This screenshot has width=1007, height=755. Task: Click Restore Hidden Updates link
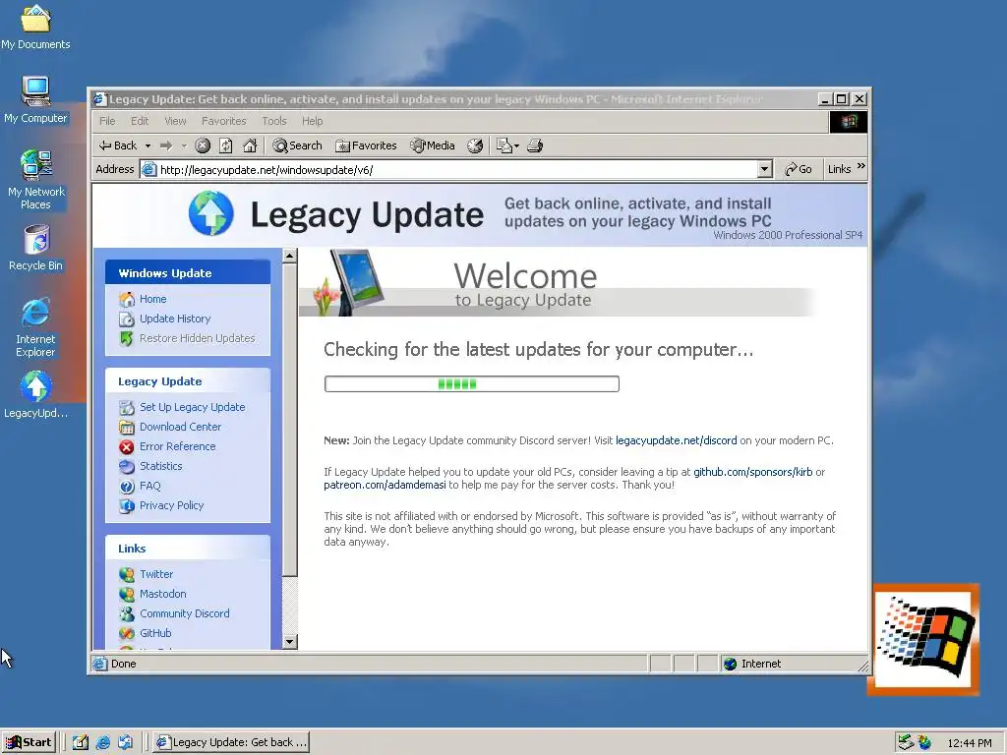[197, 338]
